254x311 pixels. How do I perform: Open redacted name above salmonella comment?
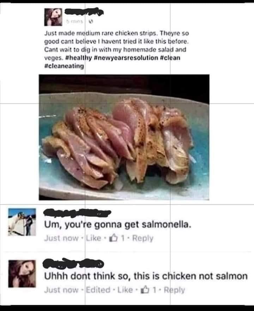(77, 213)
